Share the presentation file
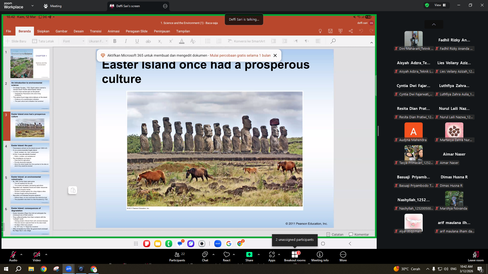 [x=351, y=31]
